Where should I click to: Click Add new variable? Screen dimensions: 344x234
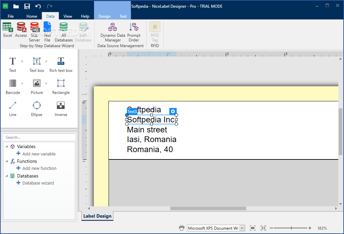(36, 154)
